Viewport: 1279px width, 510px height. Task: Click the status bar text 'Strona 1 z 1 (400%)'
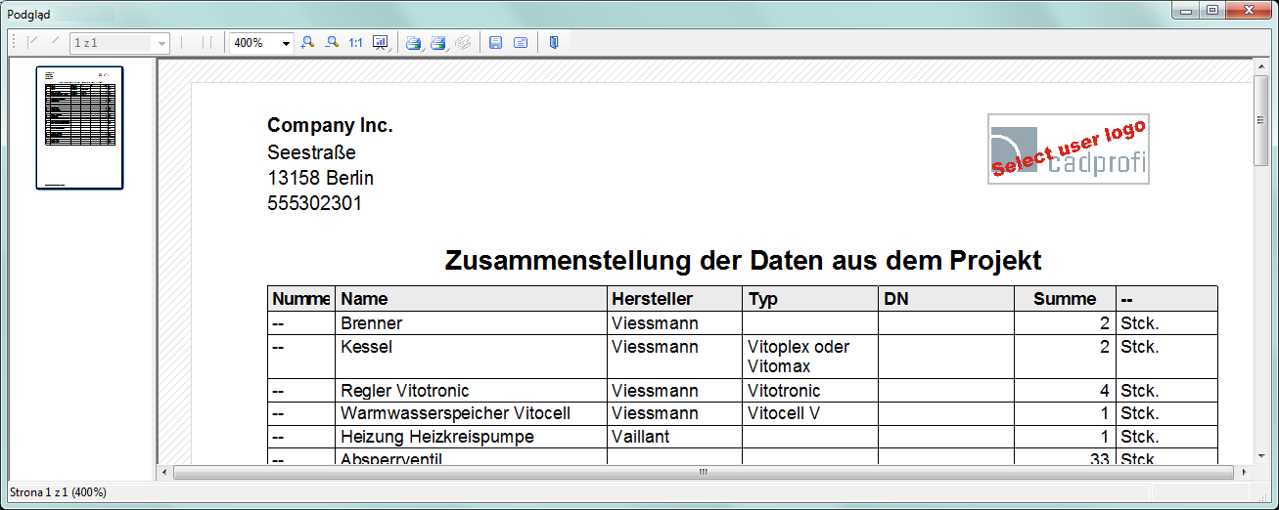tap(58, 491)
